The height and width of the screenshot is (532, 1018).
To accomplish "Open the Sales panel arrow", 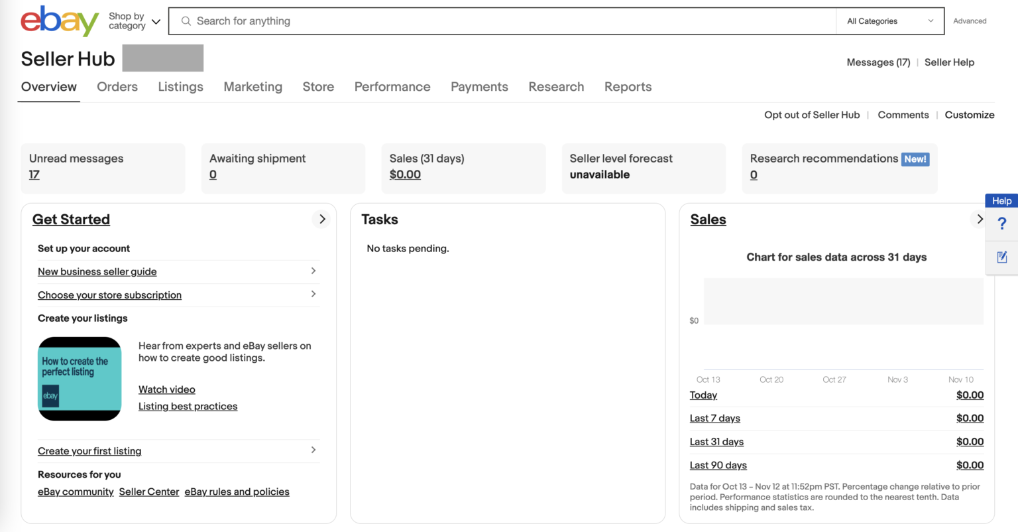I will pos(980,219).
